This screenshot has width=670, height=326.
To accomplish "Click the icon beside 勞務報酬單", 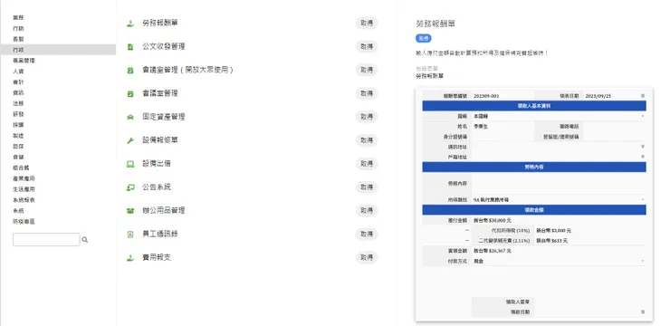I will click(130, 24).
